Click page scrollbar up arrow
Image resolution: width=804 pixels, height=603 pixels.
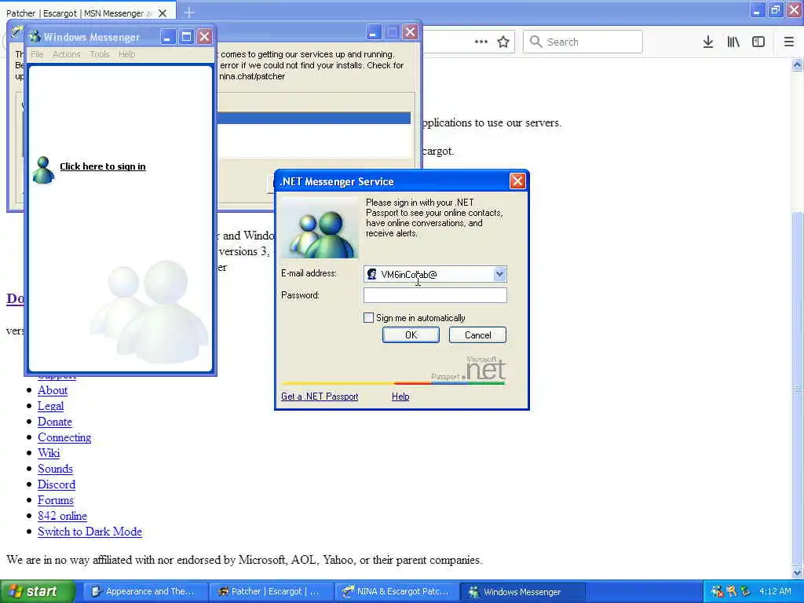pyautogui.click(x=797, y=65)
